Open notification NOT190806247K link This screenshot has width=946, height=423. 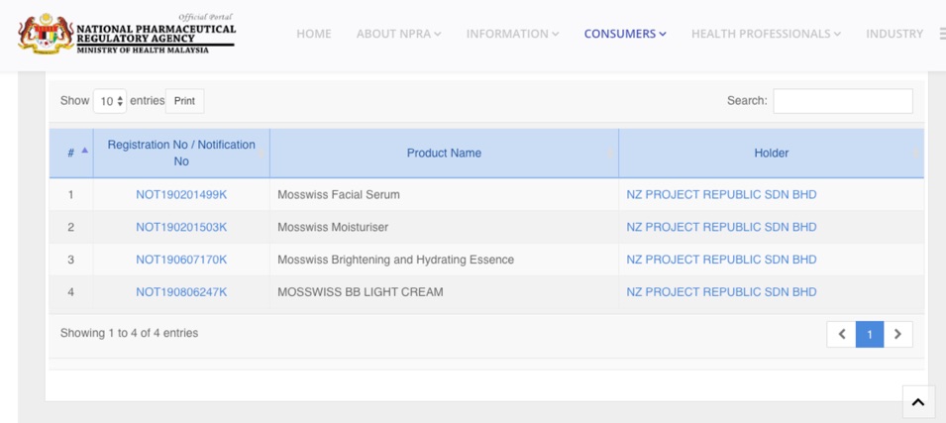(181, 292)
